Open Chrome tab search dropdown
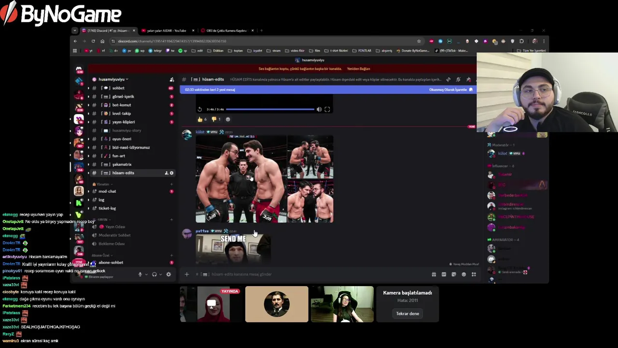 click(75, 30)
